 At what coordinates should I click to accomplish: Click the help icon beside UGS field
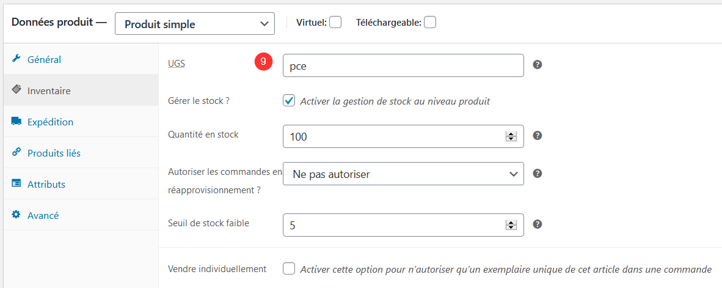(x=538, y=65)
